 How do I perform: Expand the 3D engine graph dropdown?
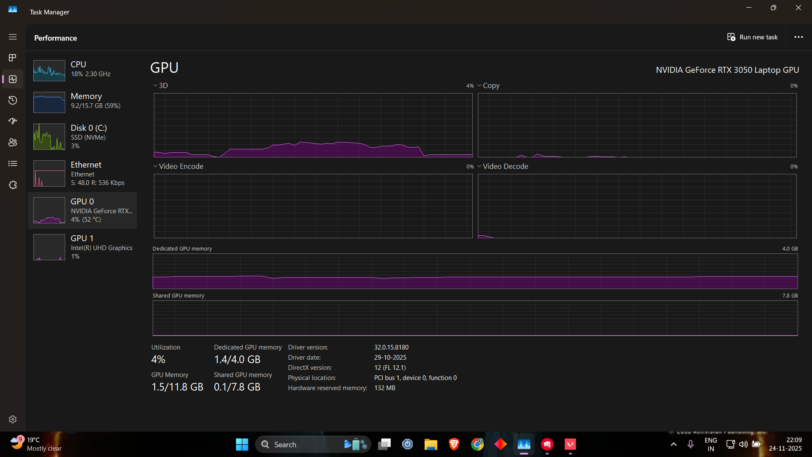tap(160, 85)
